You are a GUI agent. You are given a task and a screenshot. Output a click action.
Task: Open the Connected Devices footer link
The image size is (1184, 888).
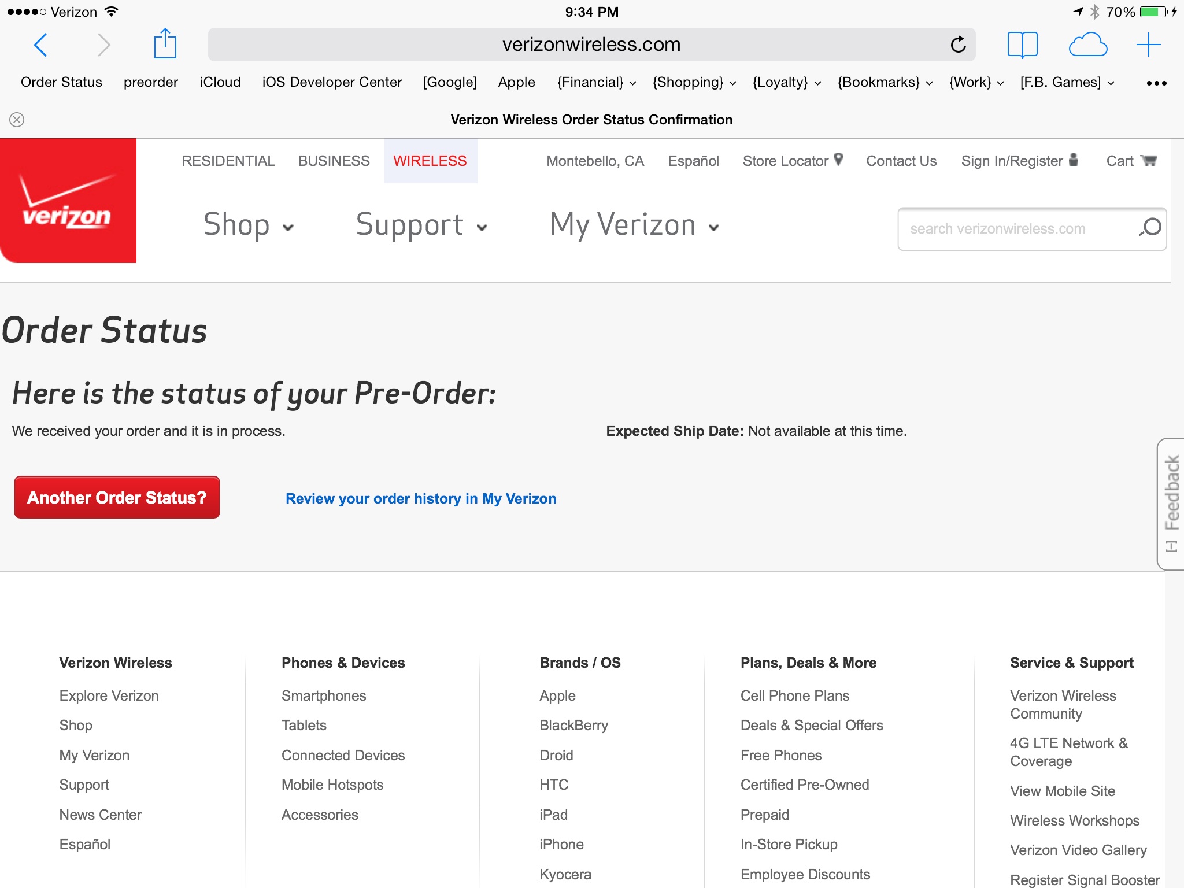coord(343,755)
